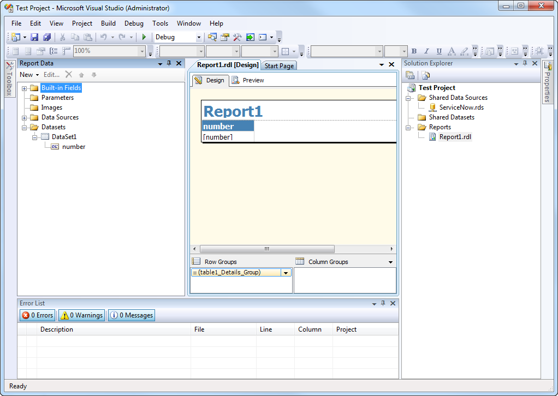The height and width of the screenshot is (396, 558).
Task: Click the Redo arrow icon
Action: pos(122,37)
